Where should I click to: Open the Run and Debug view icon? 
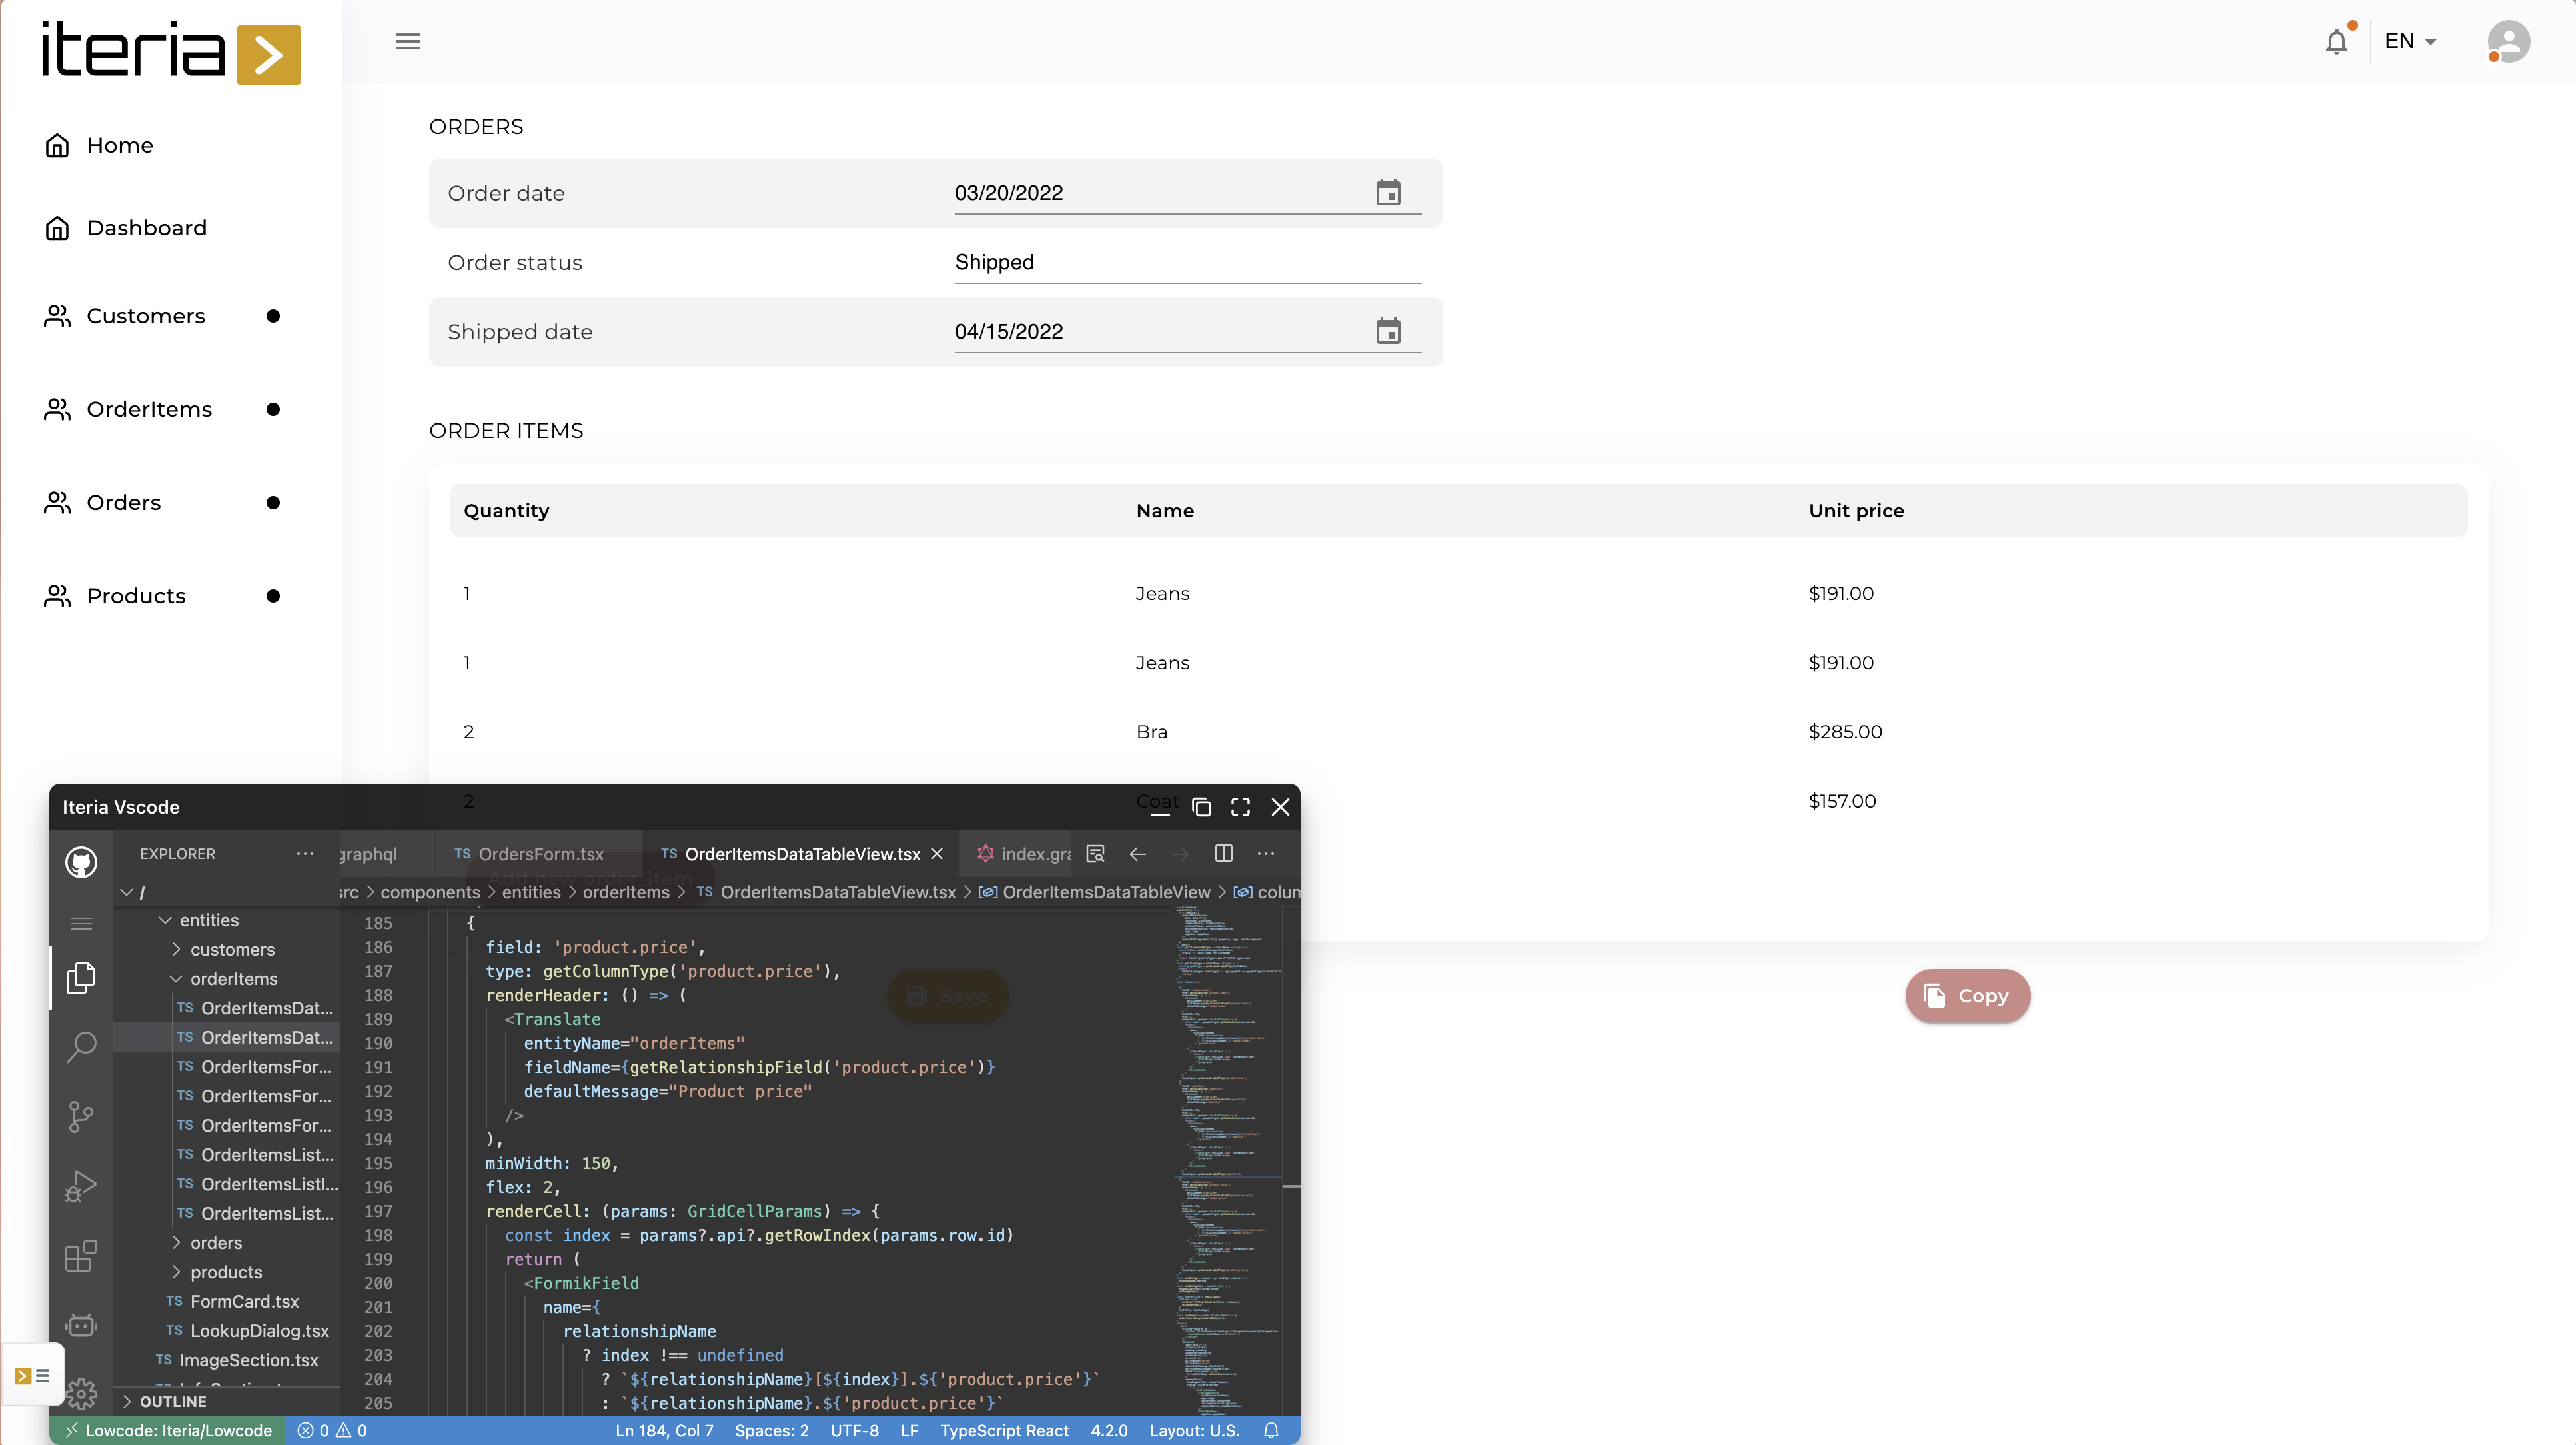81,1186
